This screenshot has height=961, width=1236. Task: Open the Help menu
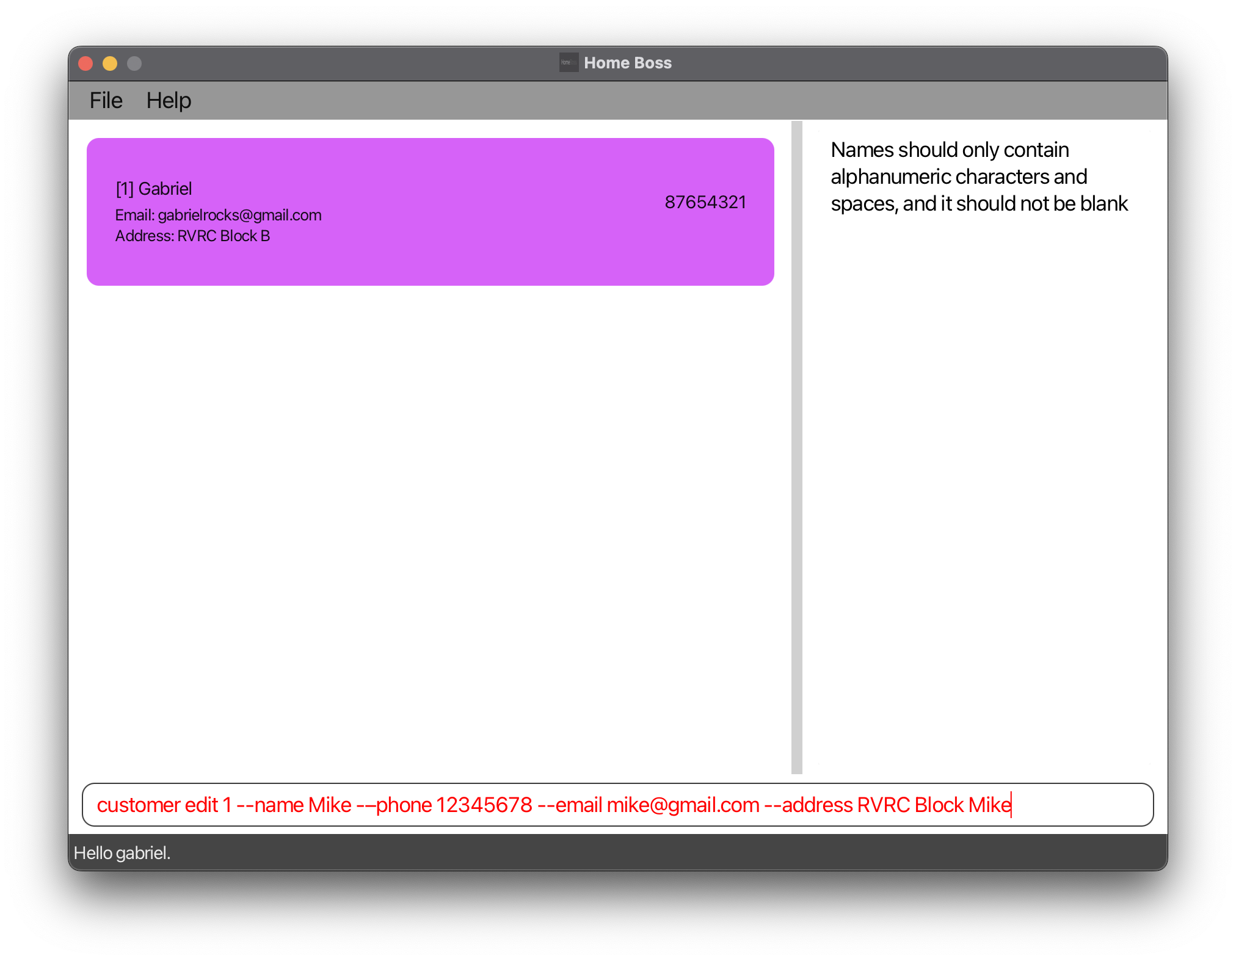tap(169, 101)
